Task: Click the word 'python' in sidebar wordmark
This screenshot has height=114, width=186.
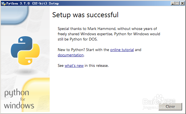Action: [17, 93]
